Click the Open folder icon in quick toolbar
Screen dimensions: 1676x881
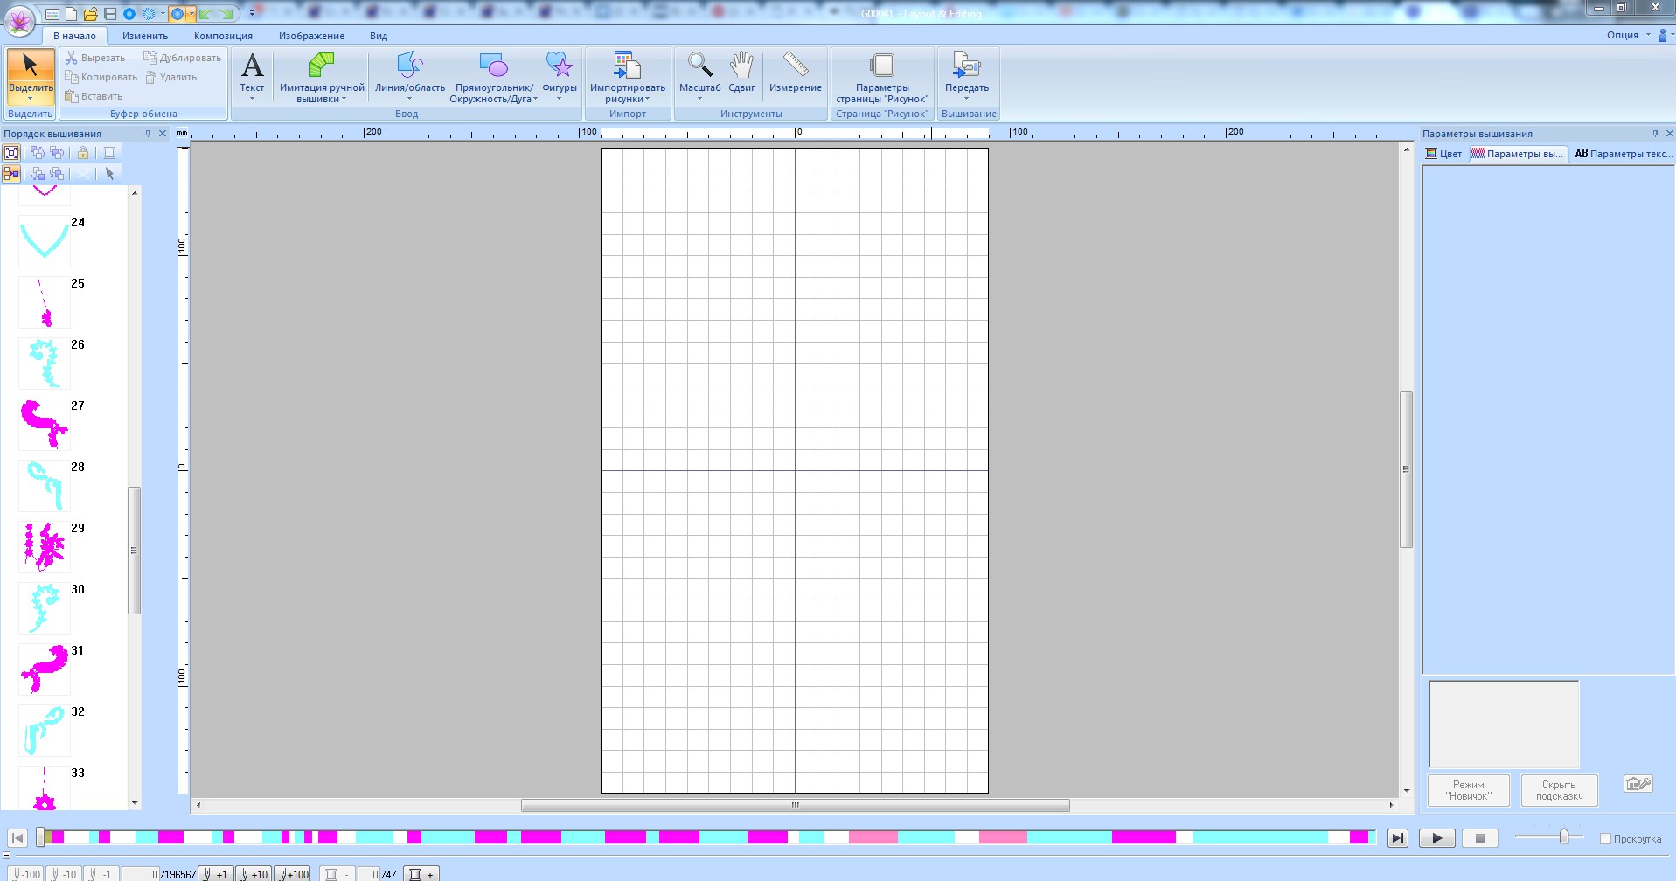[90, 14]
